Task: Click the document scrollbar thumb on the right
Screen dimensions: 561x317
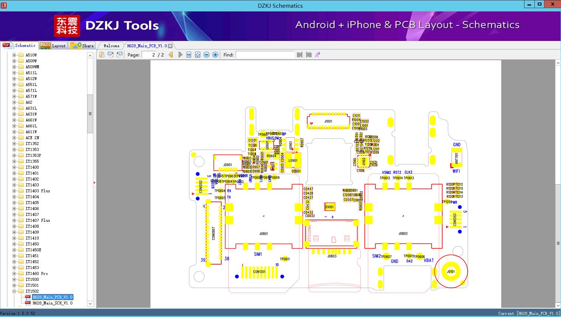Action: pyautogui.click(x=558, y=243)
